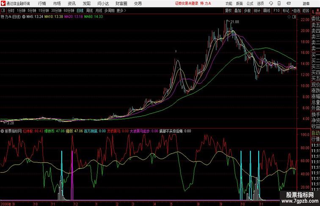
Task: Switch to 15分钟 period tab
Action: tap(44, 11)
